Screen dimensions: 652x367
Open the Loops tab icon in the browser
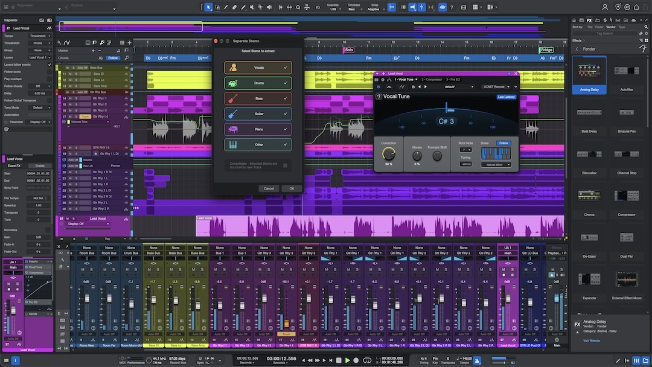[598, 20]
